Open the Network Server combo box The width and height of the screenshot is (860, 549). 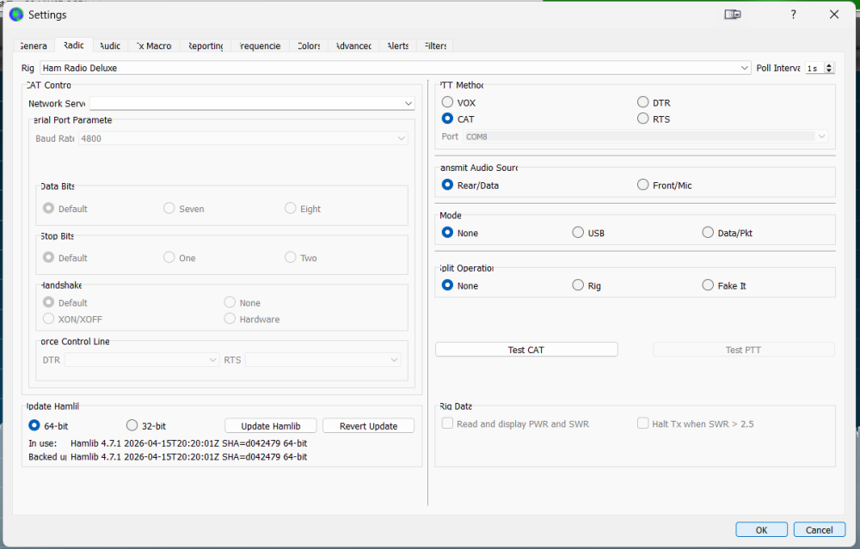point(252,104)
